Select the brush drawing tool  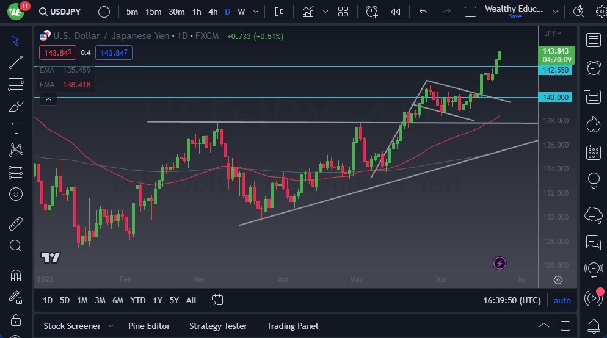pyautogui.click(x=16, y=106)
